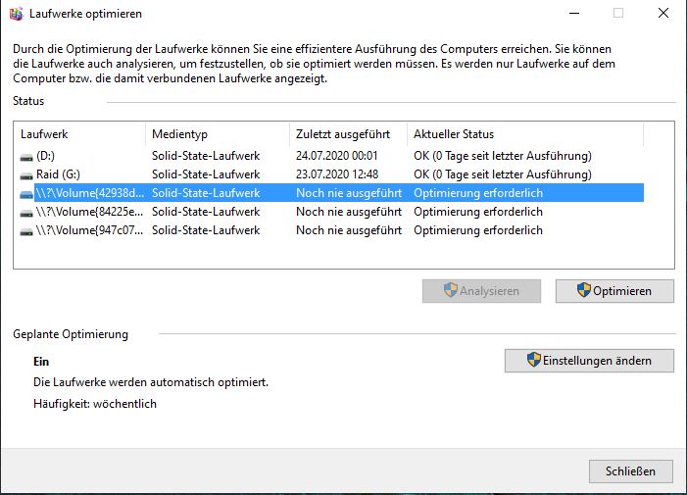Select the \\?\Volume{84225e... entry

pos(331,212)
